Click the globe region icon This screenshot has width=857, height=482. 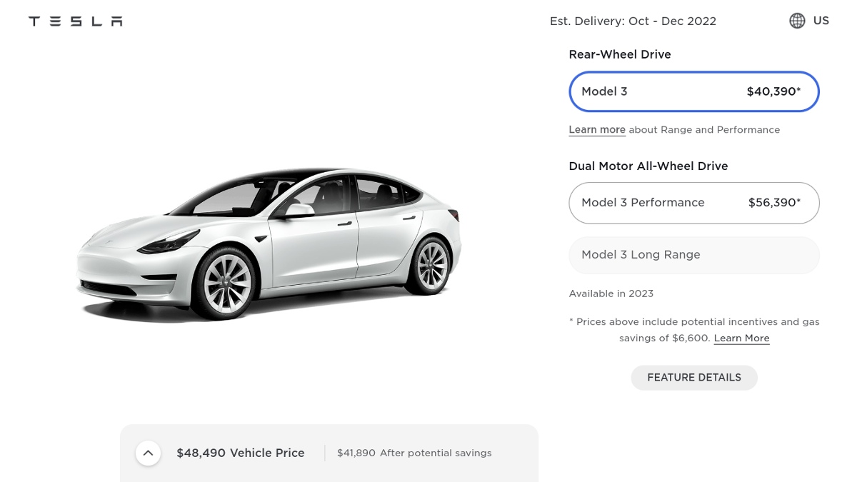tap(797, 21)
